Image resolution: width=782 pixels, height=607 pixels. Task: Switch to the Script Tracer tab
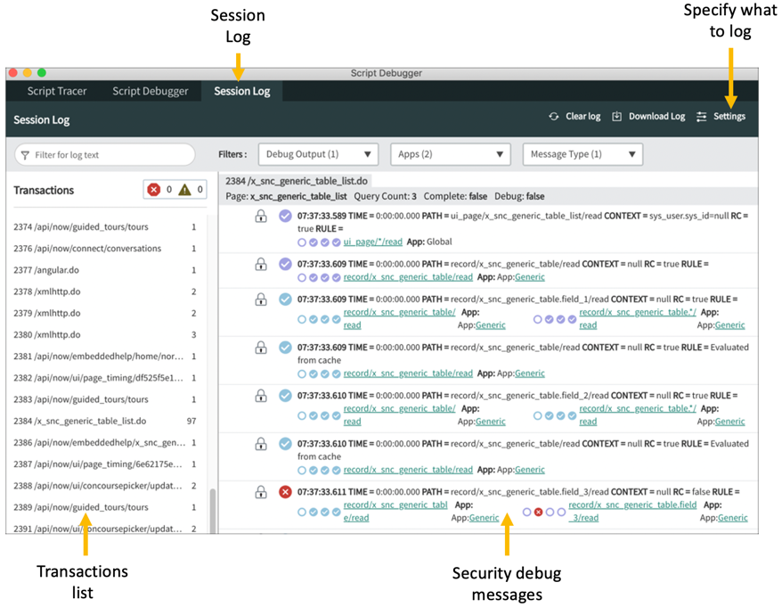click(55, 91)
